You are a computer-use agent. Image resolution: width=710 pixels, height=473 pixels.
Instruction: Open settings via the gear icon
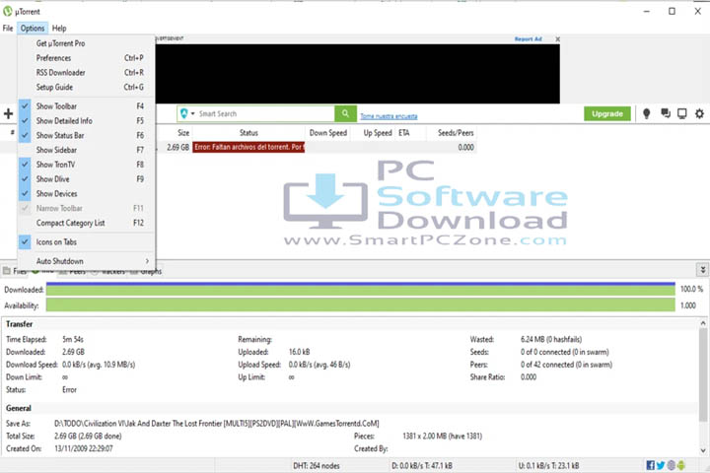tap(699, 113)
